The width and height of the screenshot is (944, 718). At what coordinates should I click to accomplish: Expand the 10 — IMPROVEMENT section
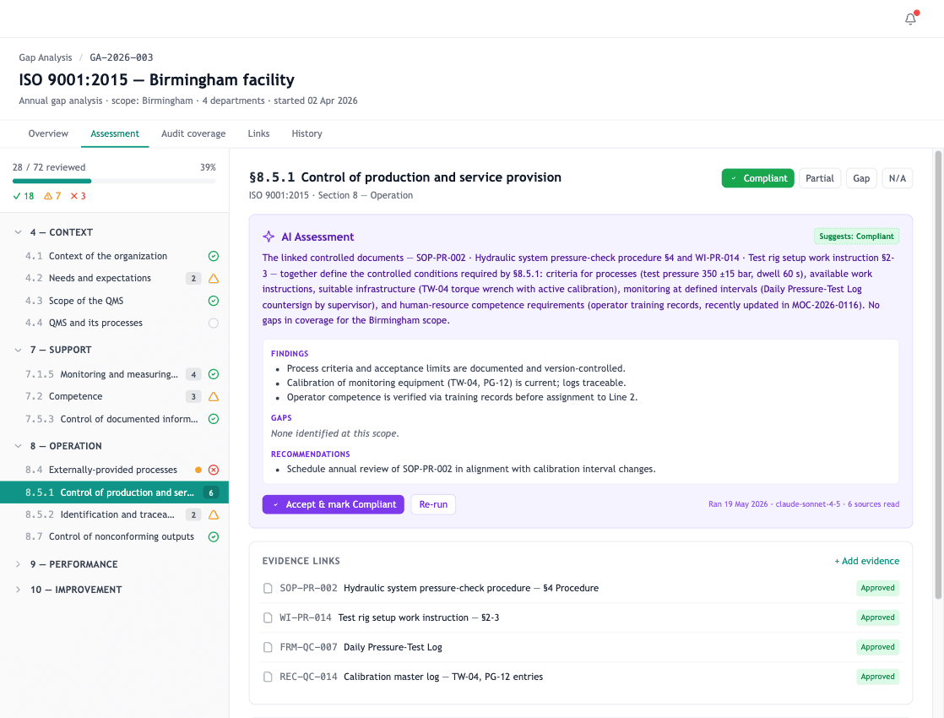(18, 590)
